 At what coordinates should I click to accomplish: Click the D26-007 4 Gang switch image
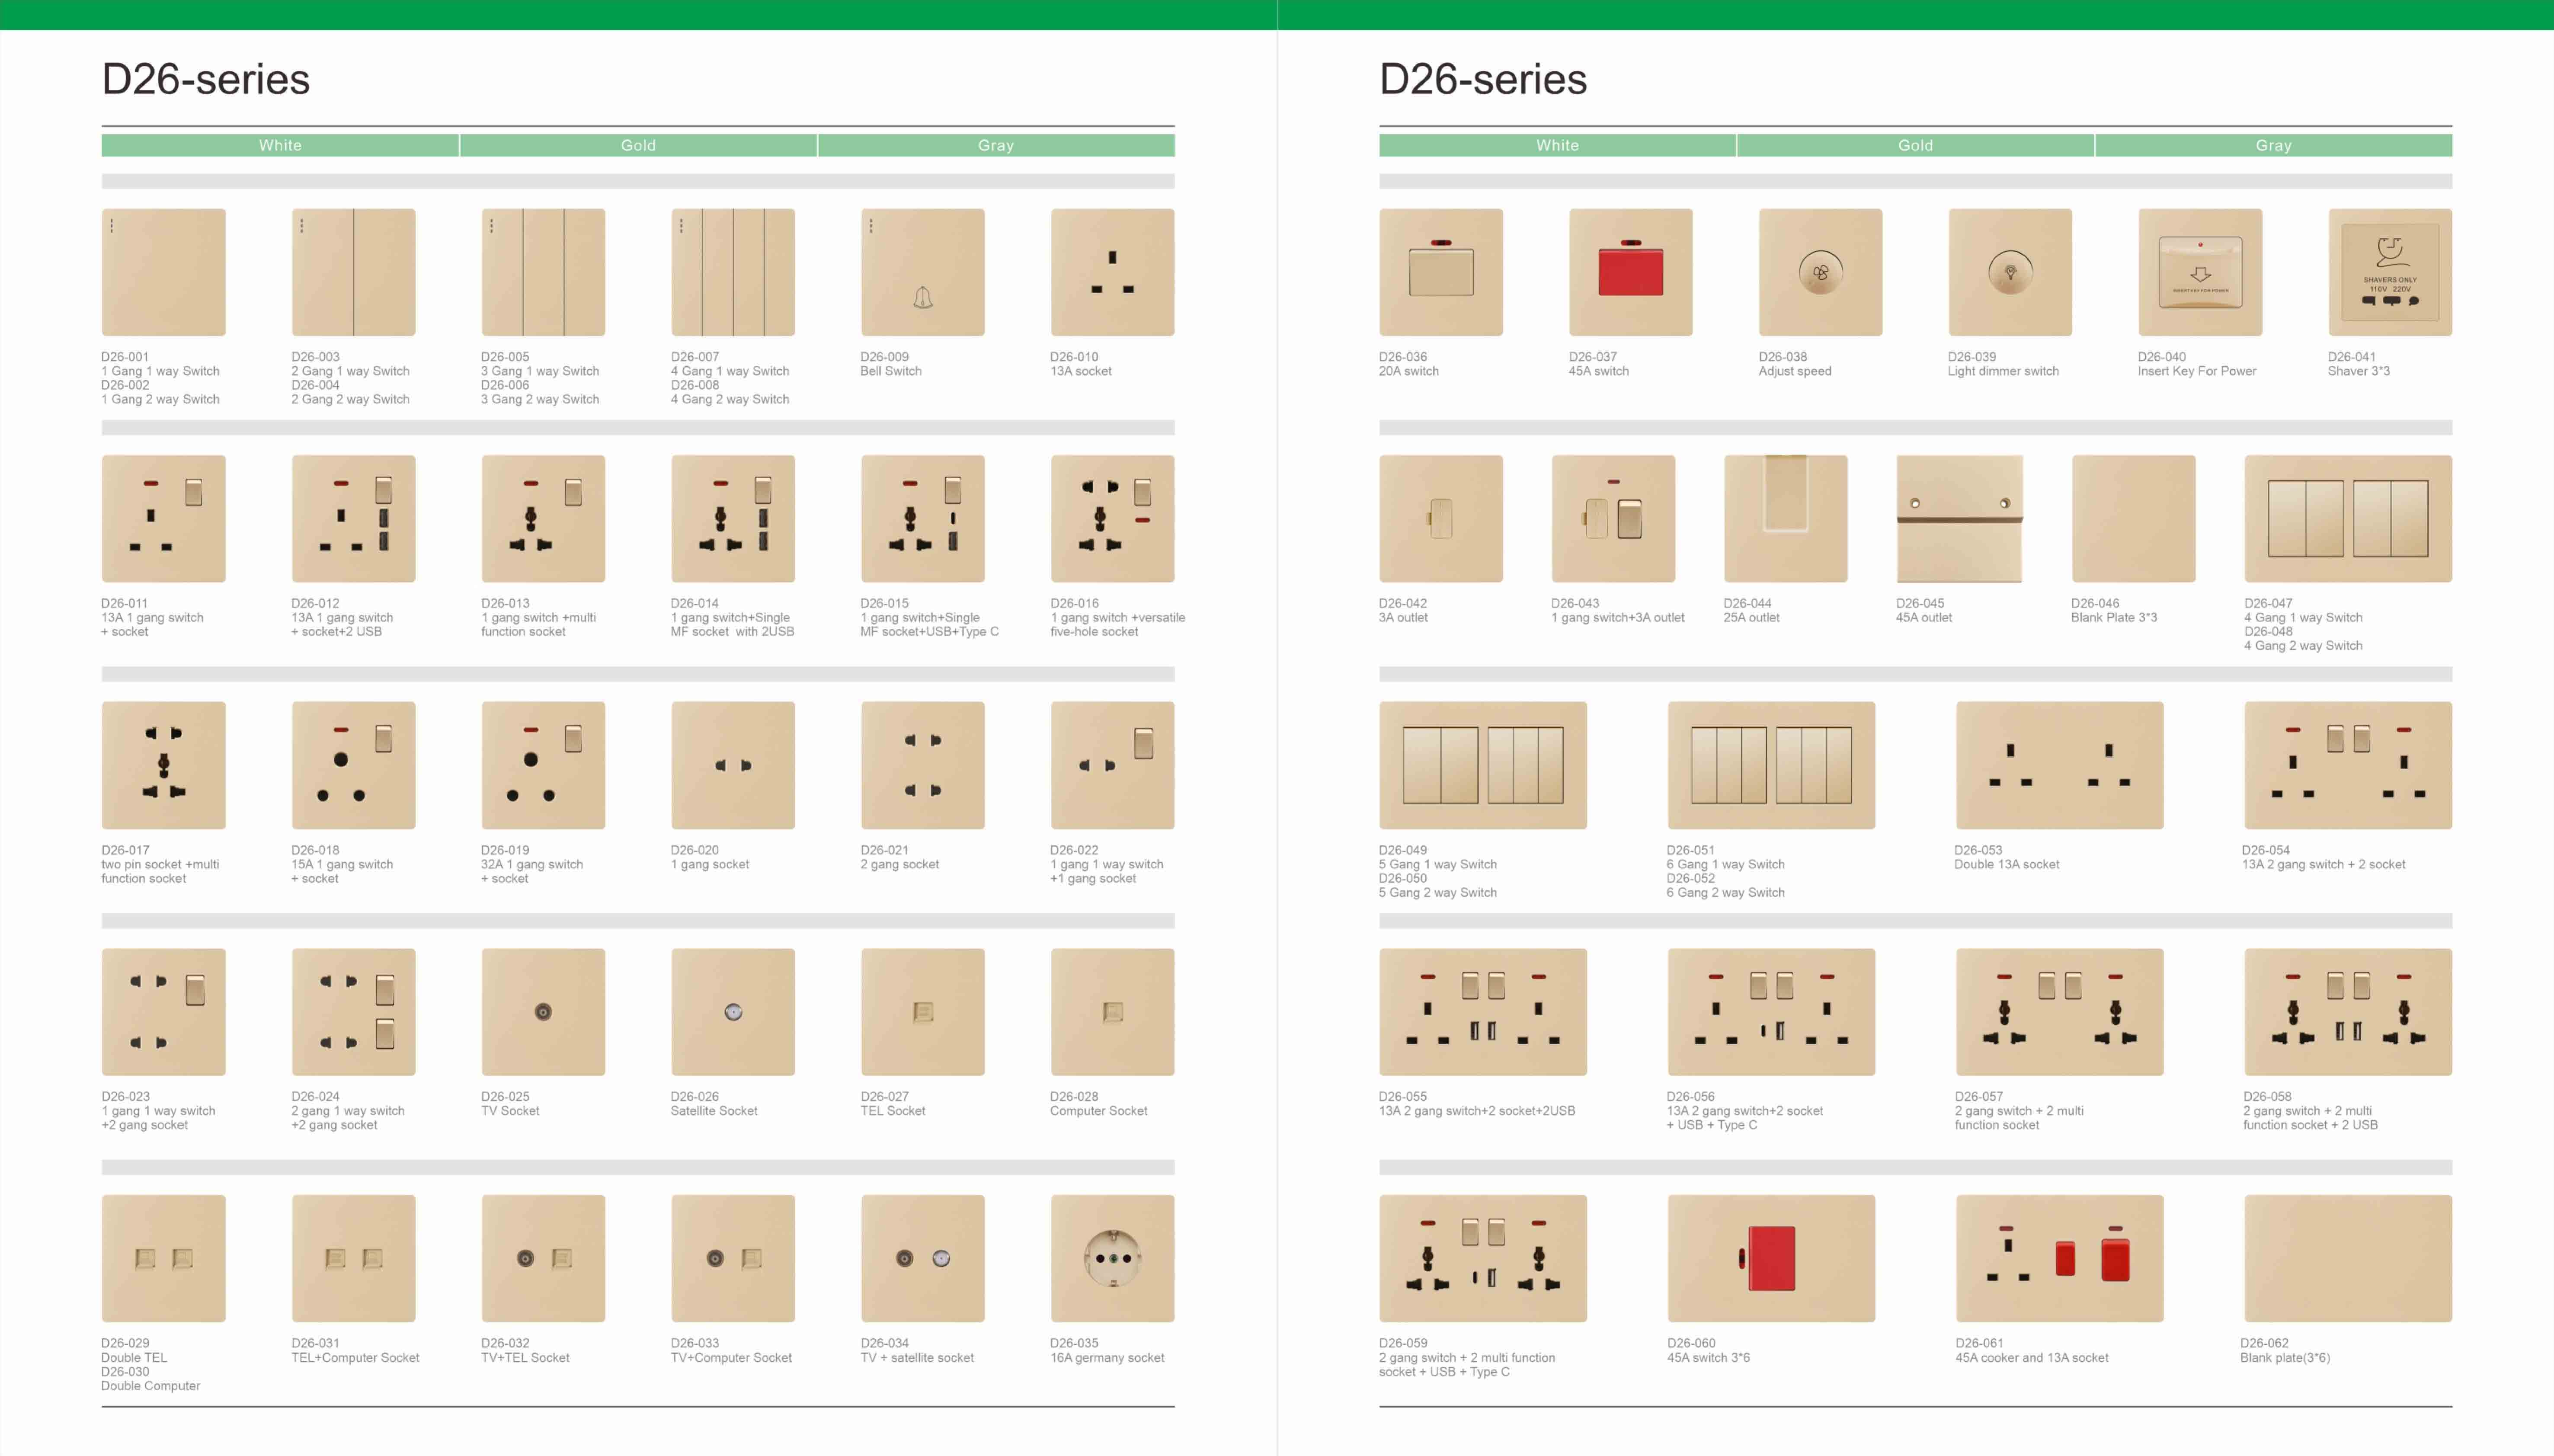[733, 272]
